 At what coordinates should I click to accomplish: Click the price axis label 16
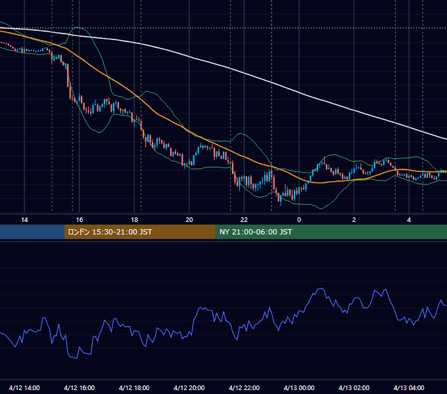point(80,220)
